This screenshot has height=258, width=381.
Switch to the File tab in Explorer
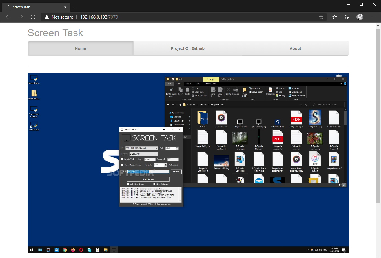[170, 84]
